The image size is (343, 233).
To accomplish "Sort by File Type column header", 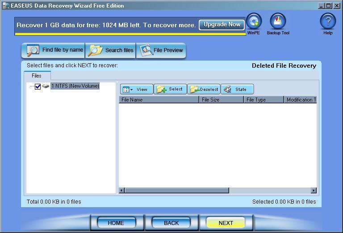I will click(x=264, y=100).
